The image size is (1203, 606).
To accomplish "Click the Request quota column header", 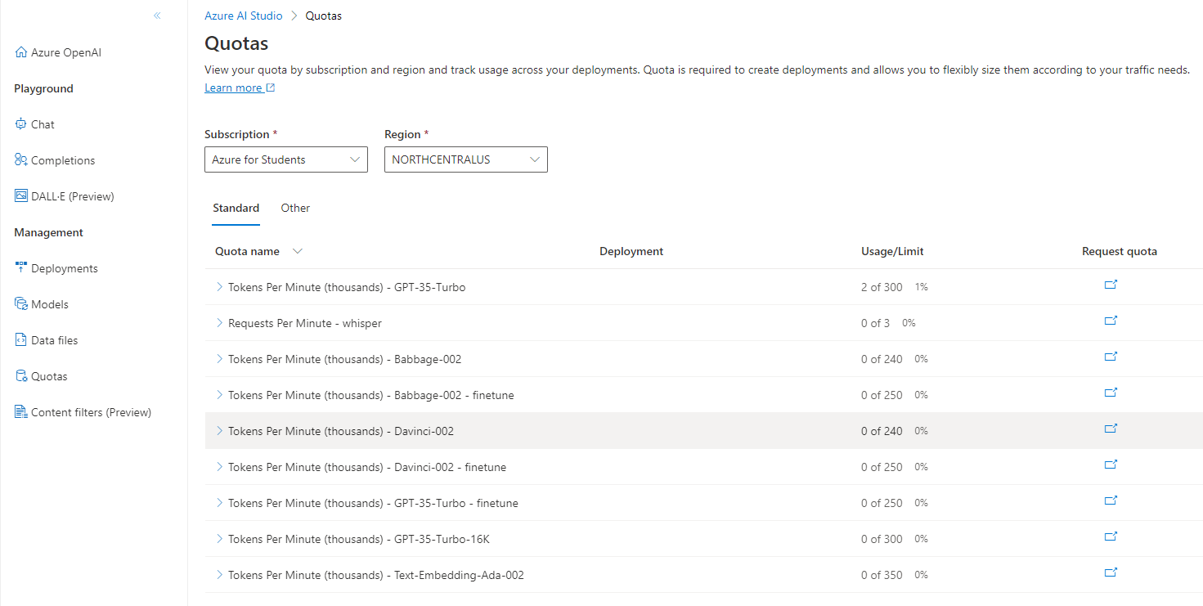I will (x=1120, y=251).
